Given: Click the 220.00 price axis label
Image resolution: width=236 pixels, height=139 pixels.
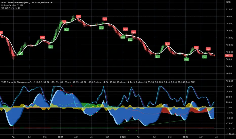Looking at the screenshot, I should click(x=229, y=9).
